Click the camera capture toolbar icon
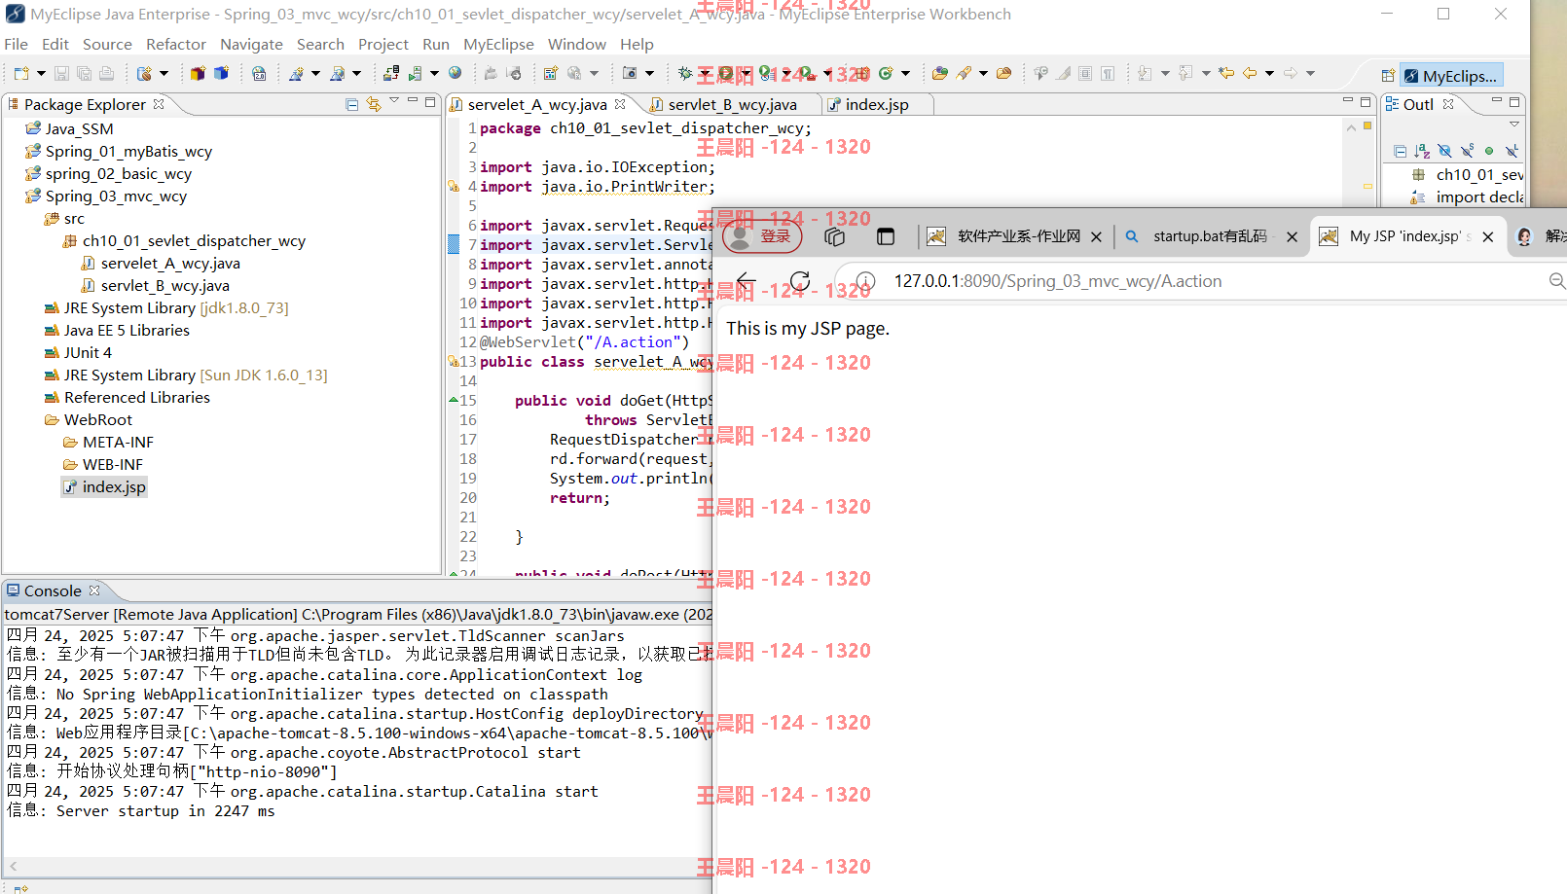 (630, 73)
